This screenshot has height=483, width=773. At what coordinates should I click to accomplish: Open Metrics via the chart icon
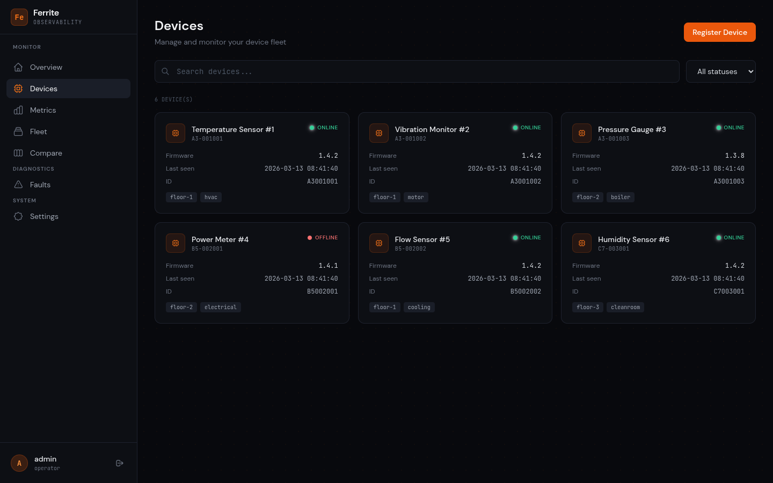18,110
